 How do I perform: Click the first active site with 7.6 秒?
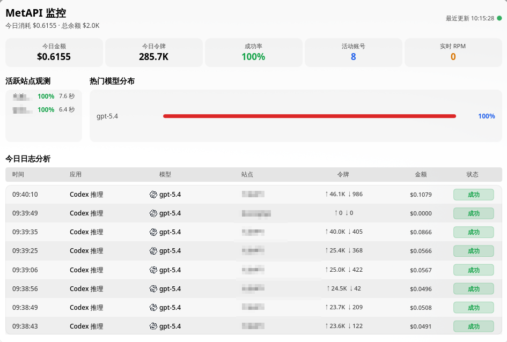point(43,96)
